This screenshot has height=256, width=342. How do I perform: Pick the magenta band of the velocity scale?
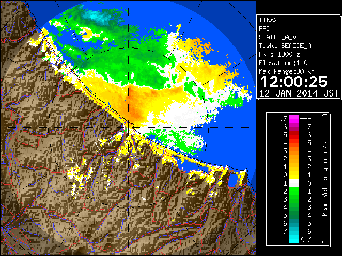(x=294, y=119)
